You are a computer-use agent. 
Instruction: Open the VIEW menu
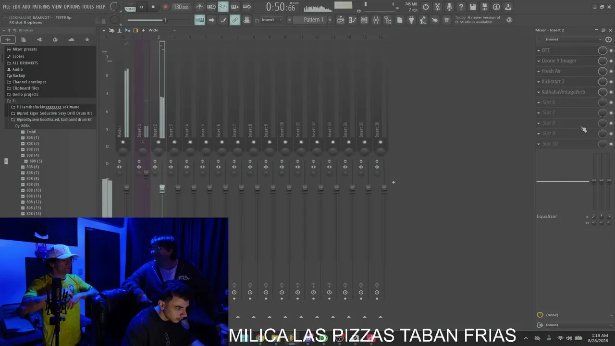[57, 7]
